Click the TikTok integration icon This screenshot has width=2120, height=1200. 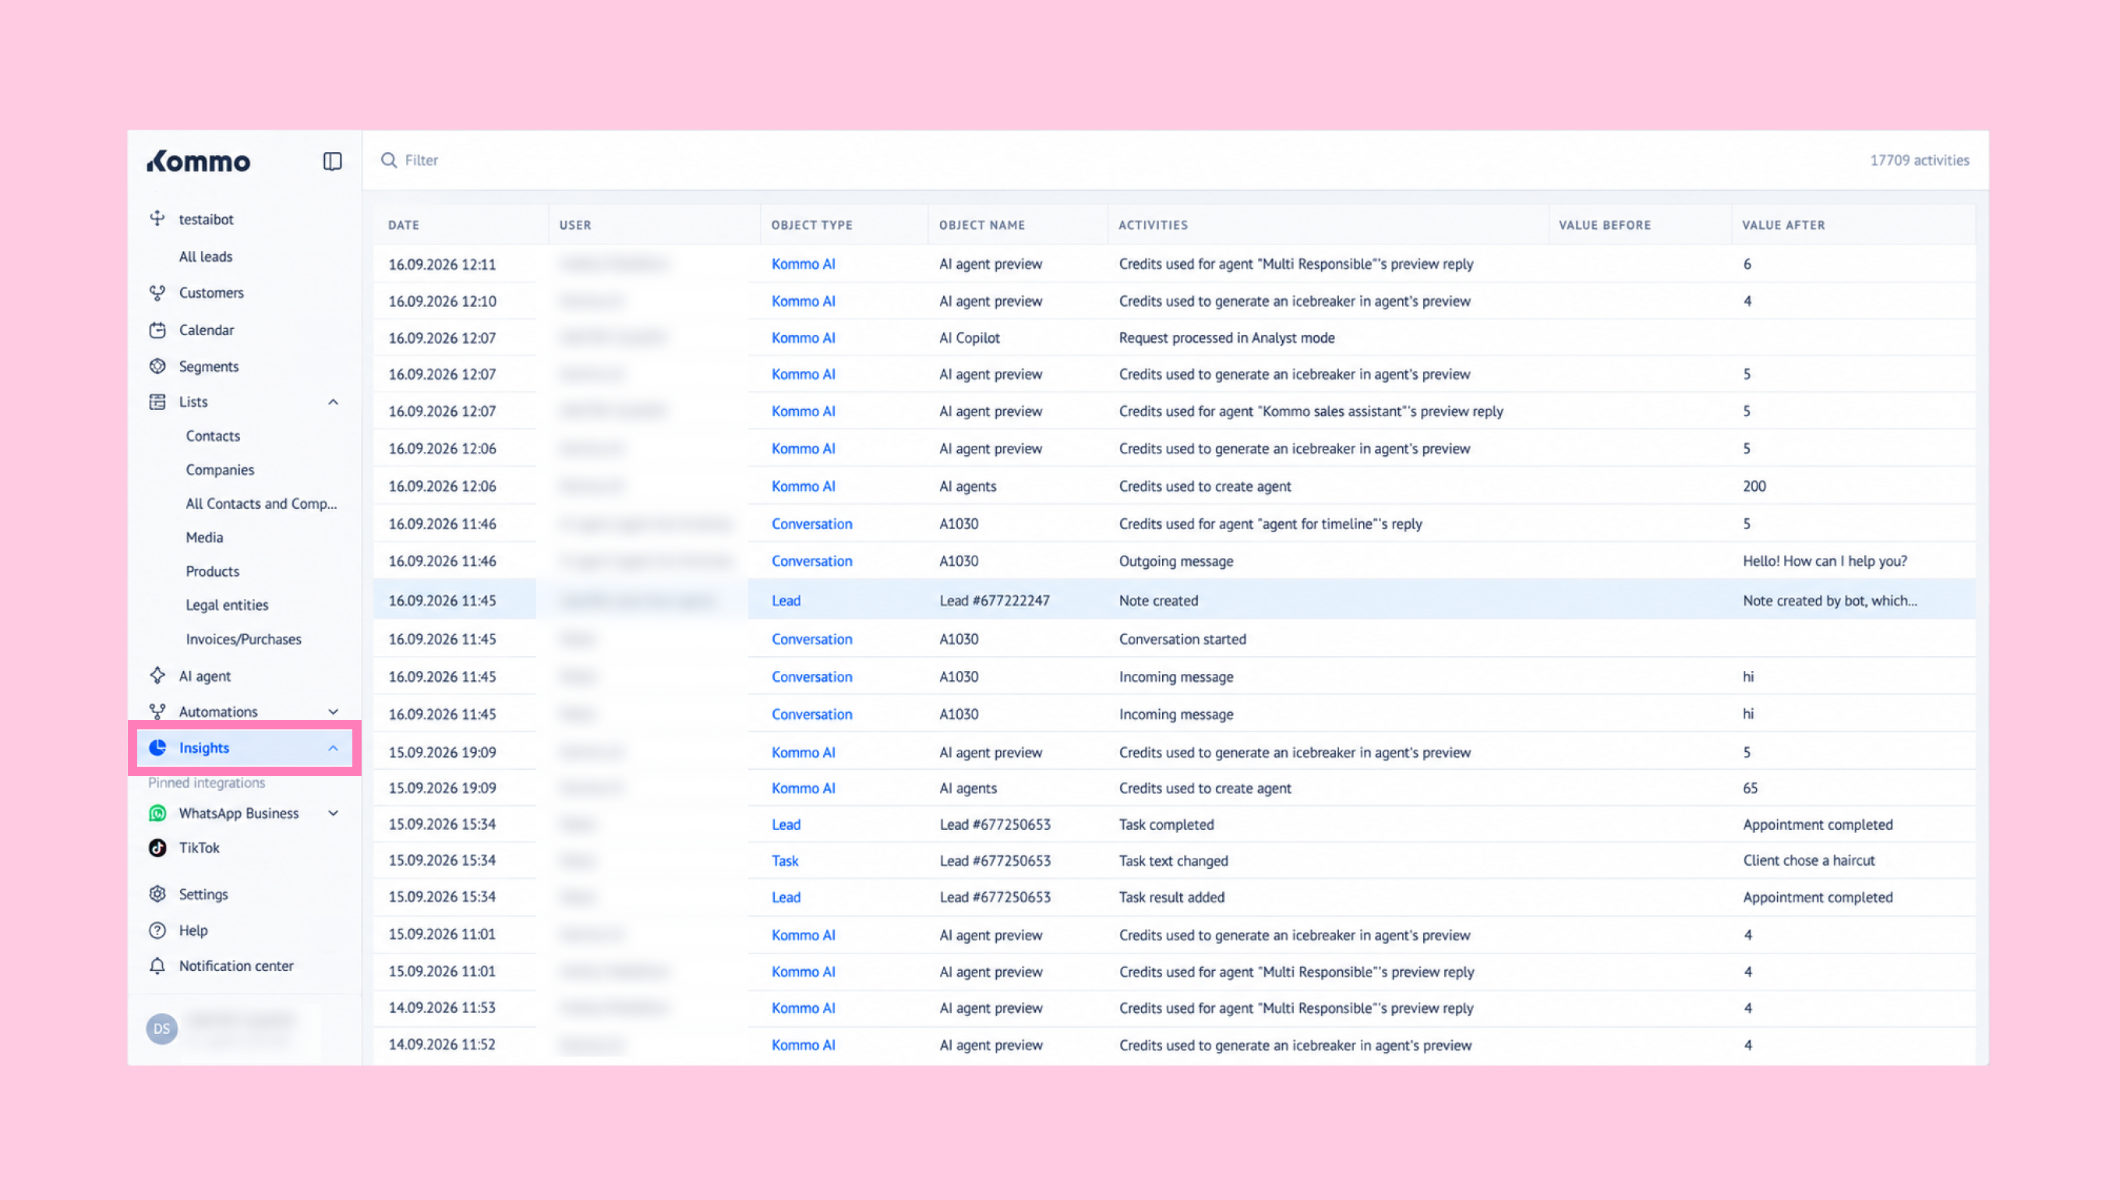tap(157, 847)
